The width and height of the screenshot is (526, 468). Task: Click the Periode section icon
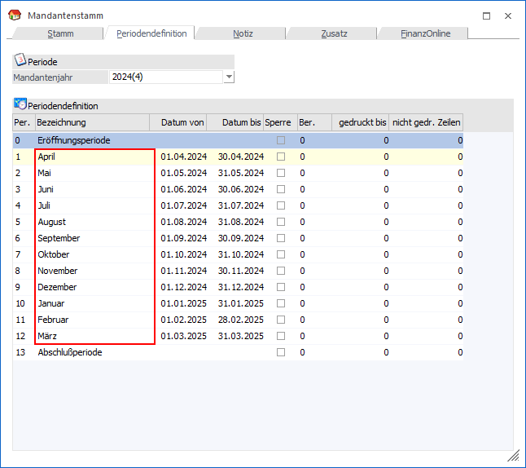tap(20, 60)
